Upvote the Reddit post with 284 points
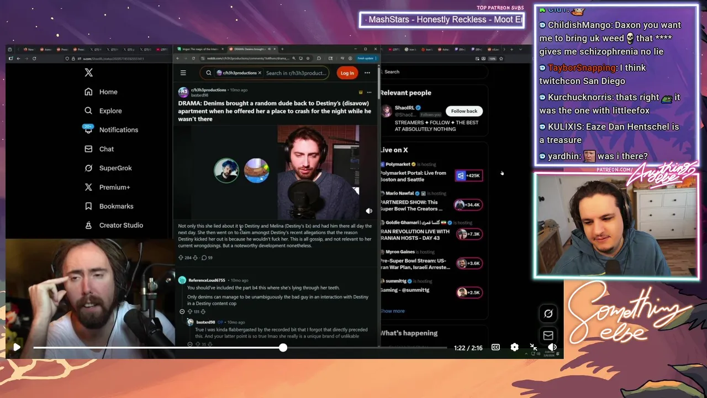Screen dimensions: 707x398 click(x=181, y=258)
